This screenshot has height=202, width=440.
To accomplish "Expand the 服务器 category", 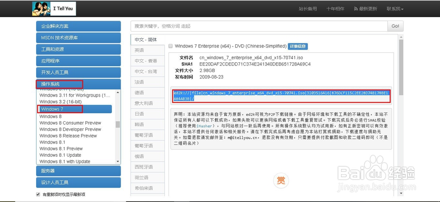I will click(79, 171).
